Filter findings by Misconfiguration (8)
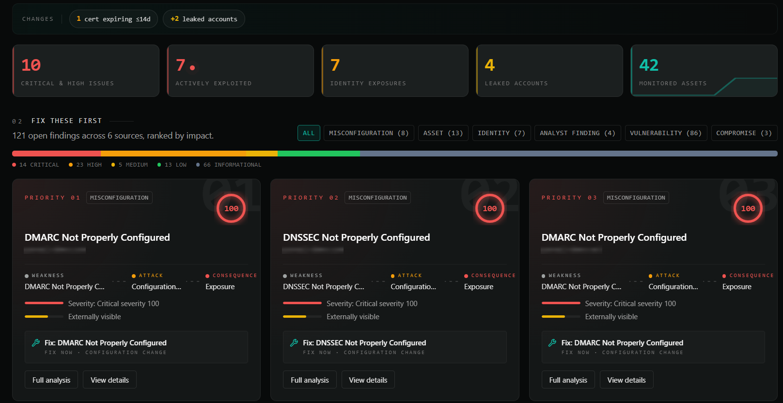The height and width of the screenshot is (403, 783). [x=369, y=133]
